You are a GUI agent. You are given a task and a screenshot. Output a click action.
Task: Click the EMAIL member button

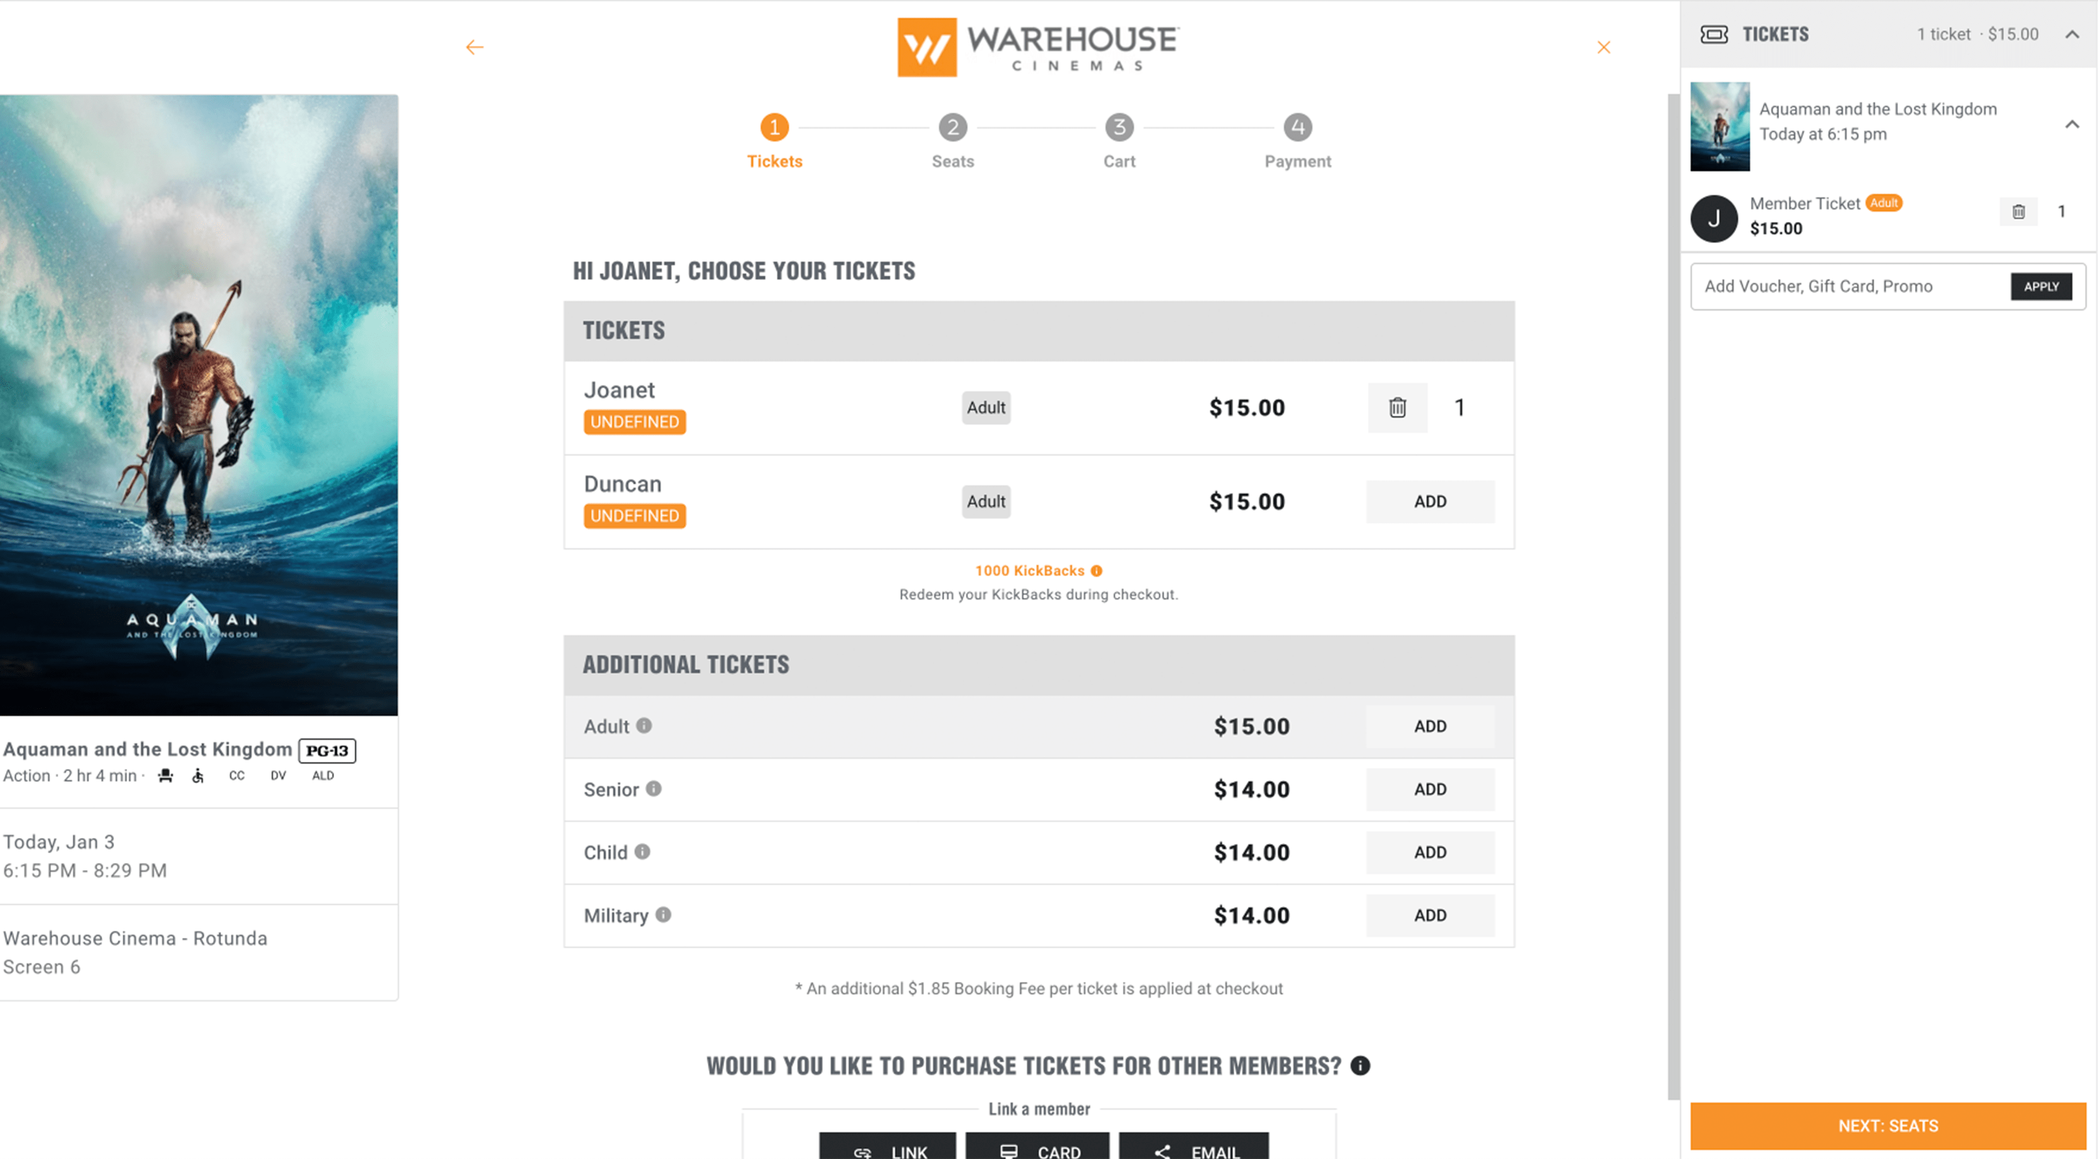pyautogui.click(x=1194, y=1146)
